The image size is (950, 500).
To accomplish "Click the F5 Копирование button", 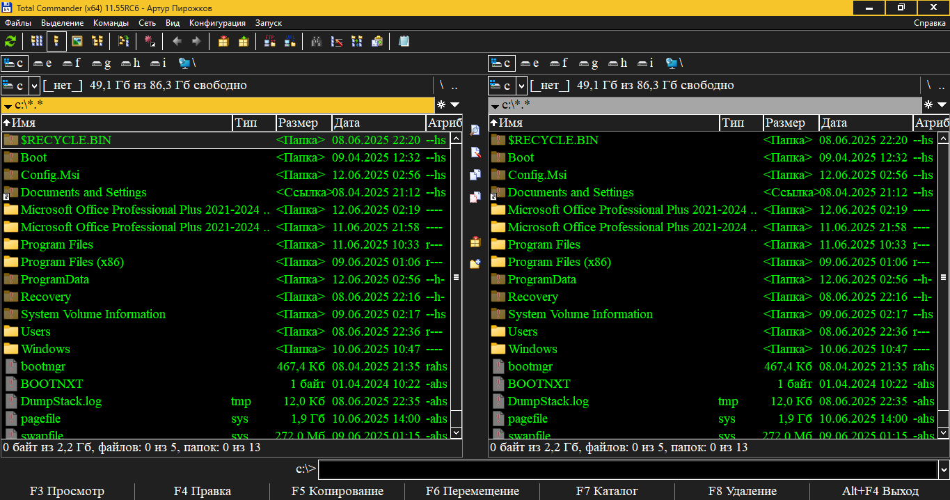I will coord(338,491).
